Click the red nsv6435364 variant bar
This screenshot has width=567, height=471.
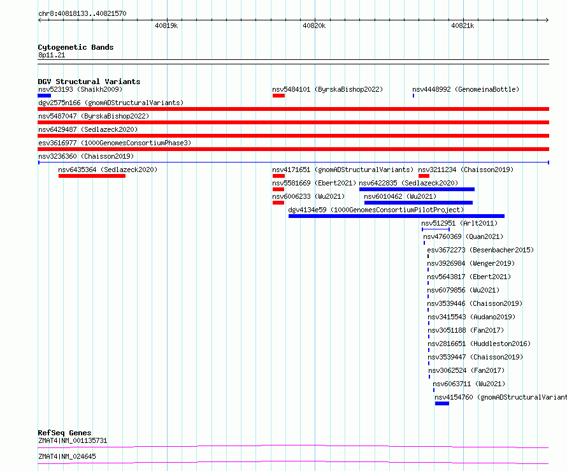click(x=92, y=176)
